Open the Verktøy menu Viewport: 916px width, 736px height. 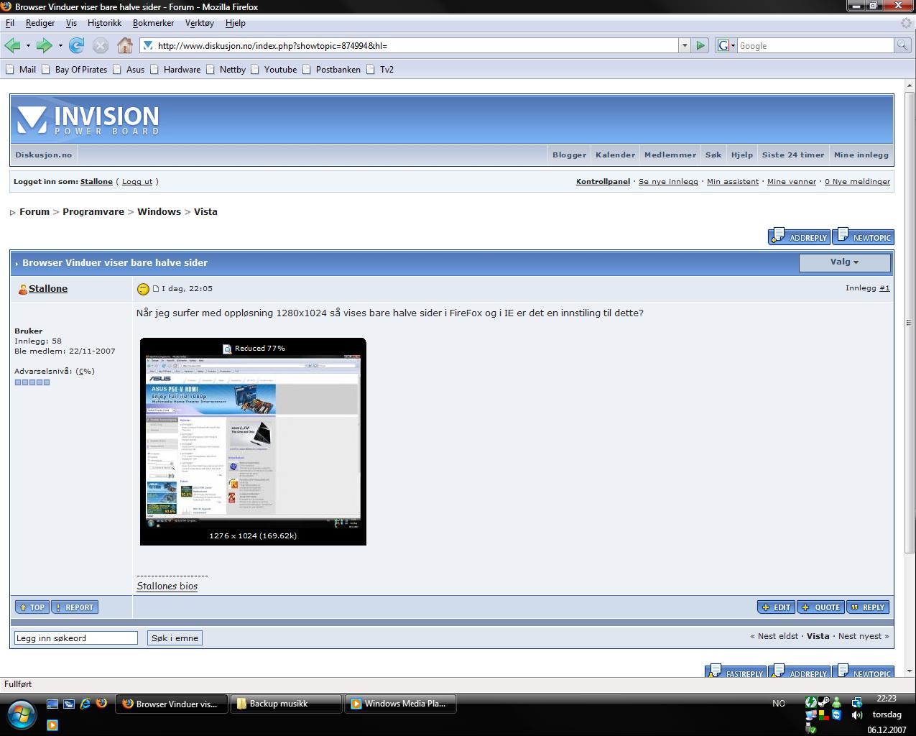tap(200, 23)
